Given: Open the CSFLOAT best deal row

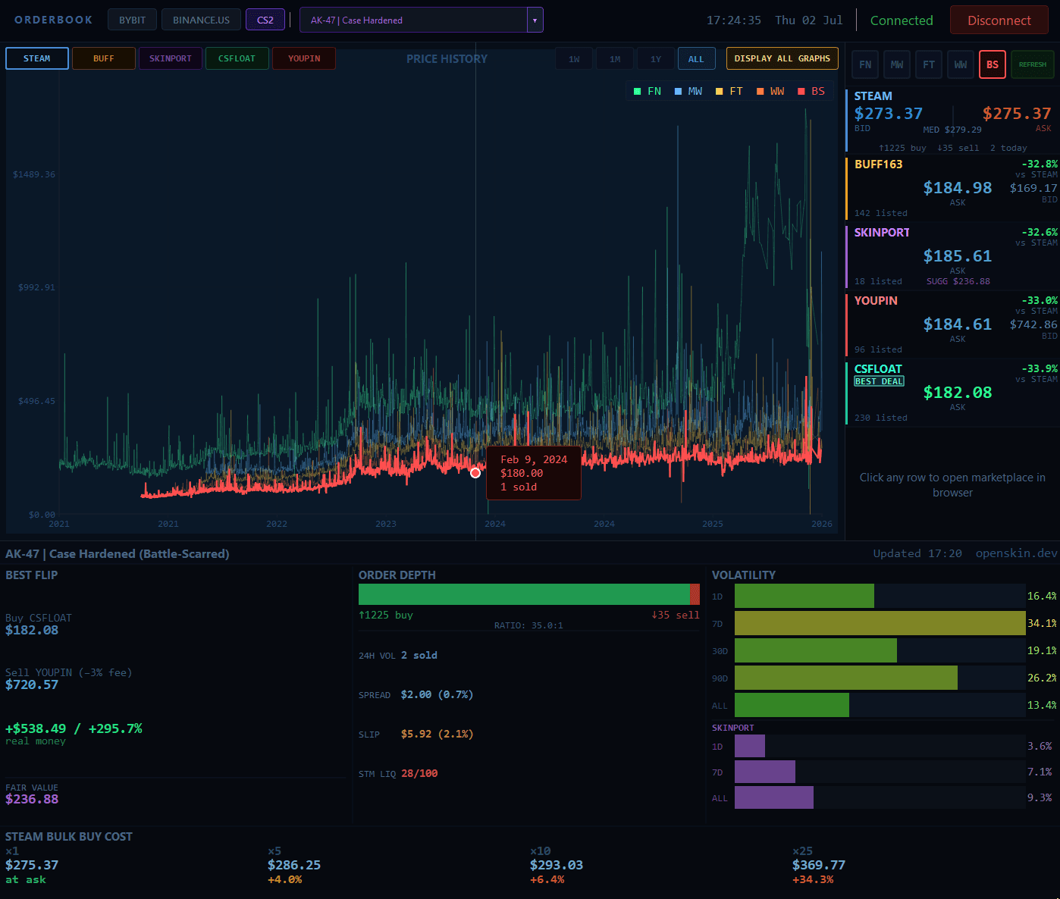Looking at the screenshot, I should (x=952, y=393).
